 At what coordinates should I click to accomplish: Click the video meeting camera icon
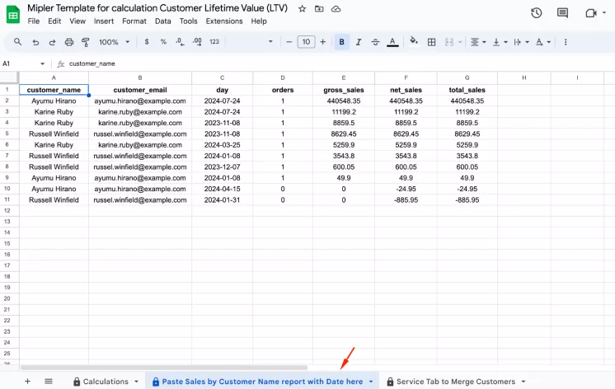click(591, 13)
